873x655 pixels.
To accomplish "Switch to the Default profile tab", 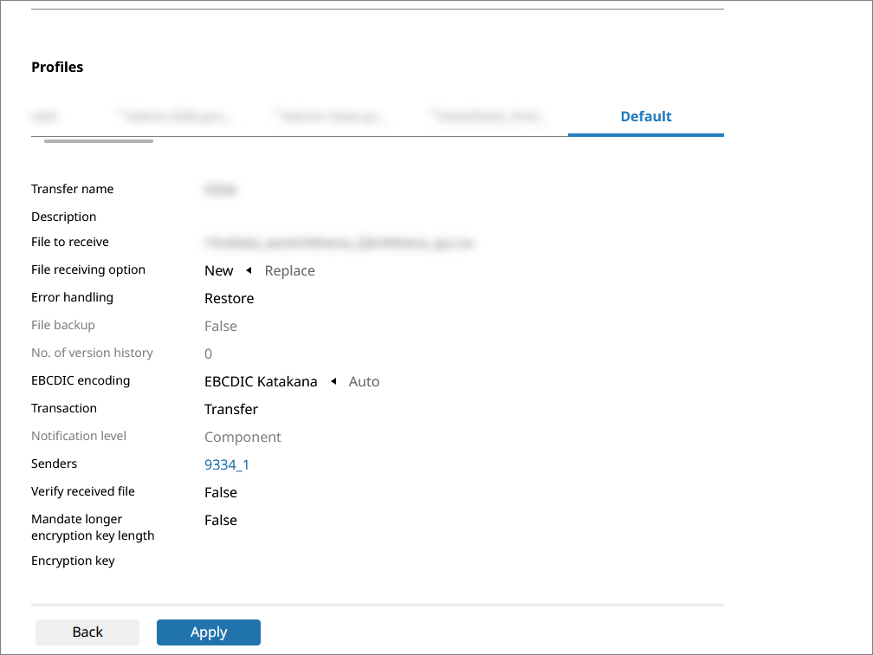I will tap(645, 117).
